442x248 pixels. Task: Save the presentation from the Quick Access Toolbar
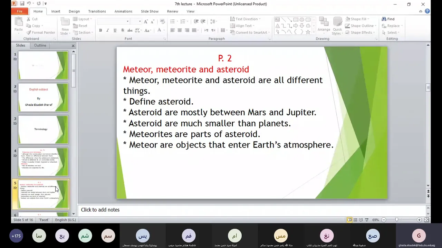pos(22,4)
